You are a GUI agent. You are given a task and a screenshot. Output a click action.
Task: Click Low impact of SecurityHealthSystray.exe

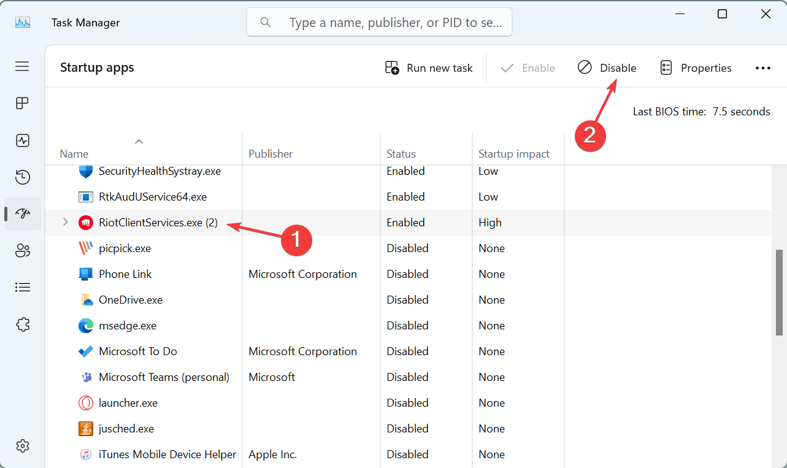point(488,171)
